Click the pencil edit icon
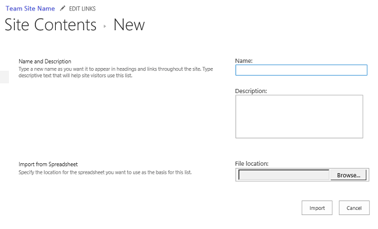 pyautogui.click(x=62, y=9)
